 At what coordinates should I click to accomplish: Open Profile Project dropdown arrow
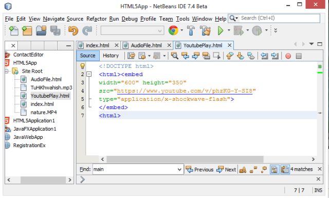pyautogui.click(x=266, y=30)
